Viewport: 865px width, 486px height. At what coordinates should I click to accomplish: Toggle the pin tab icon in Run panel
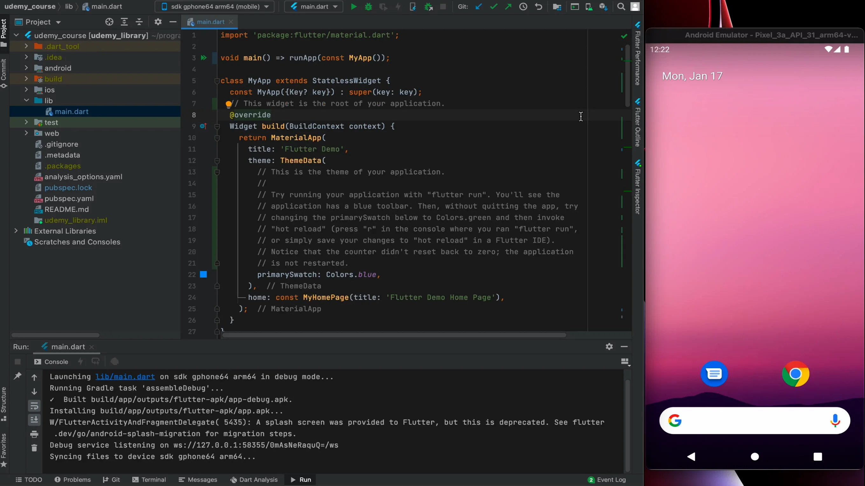click(17, 376)
